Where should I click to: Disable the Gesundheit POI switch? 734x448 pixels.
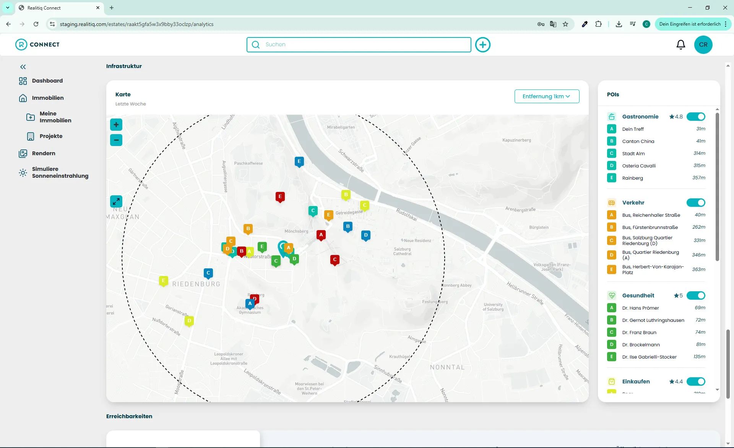tap(696, 295)
